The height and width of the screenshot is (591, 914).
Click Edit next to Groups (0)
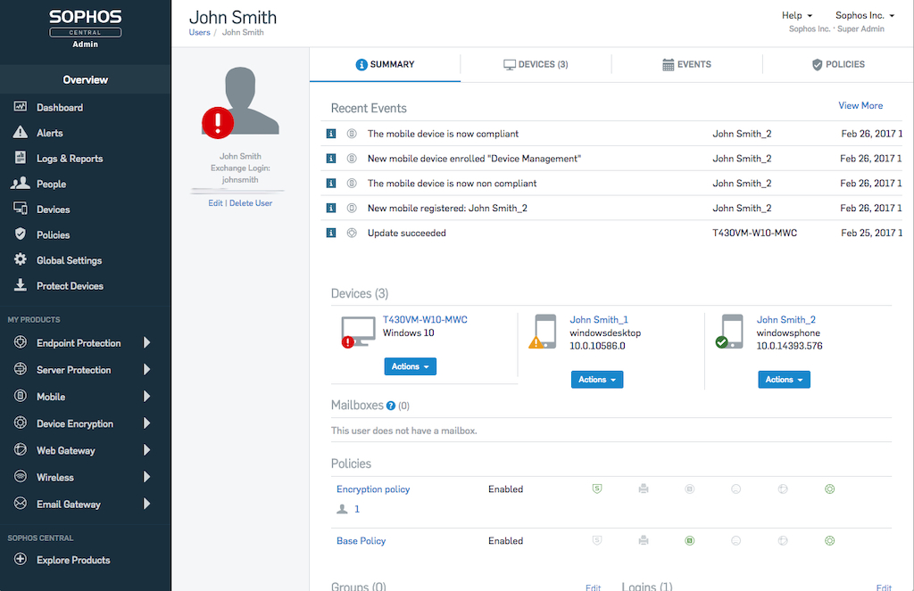click(593, 587)
